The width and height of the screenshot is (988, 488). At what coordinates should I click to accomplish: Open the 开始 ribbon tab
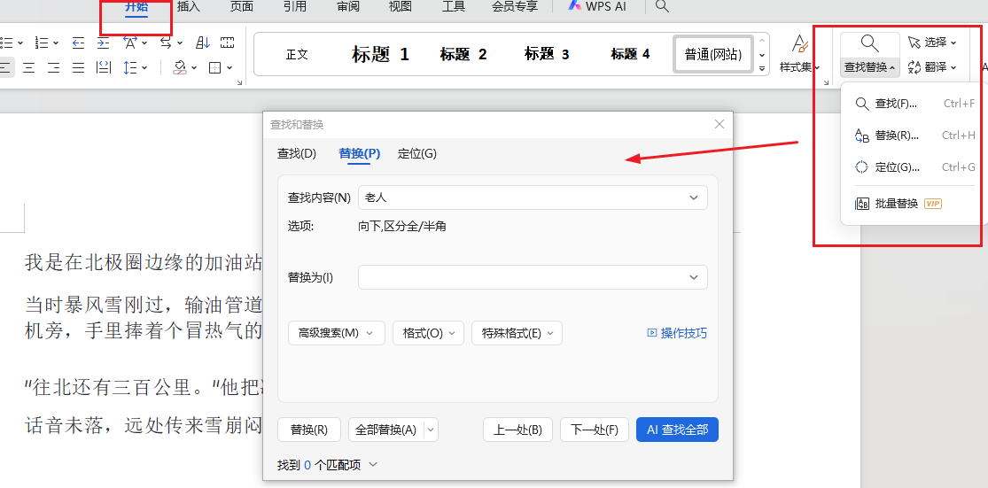(x=136, y=7)
